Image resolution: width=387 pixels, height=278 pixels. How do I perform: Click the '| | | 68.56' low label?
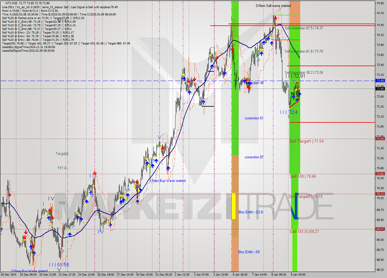click(x=60, y=265)
